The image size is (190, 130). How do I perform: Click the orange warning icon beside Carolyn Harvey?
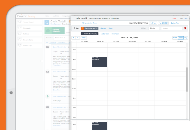tap(82, 28)
